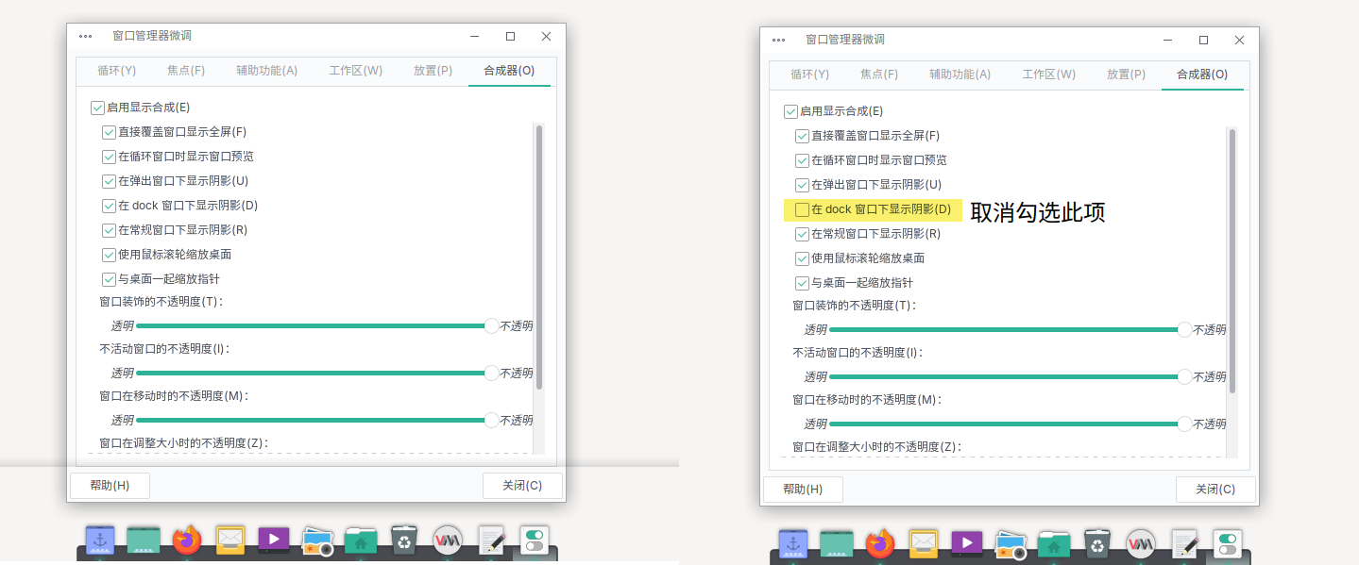
Task: Open the text editor icon in the left dock
Action: point(492,540)
